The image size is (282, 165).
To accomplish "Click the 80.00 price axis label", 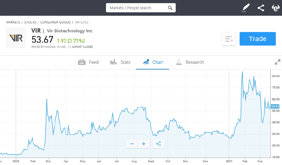I will [x=276, y=76].
